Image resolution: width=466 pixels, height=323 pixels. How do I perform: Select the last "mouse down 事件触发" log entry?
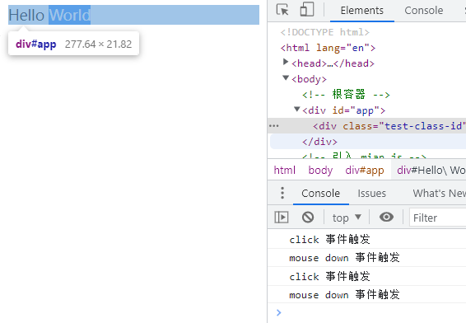pyautogui.click(x=344, y=295)
